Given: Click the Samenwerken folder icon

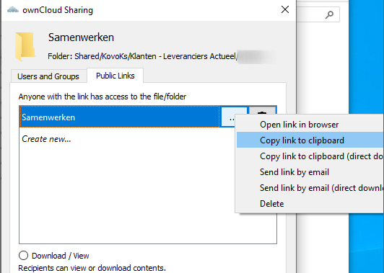Looking at the screenshot, I should coord(25,46).
